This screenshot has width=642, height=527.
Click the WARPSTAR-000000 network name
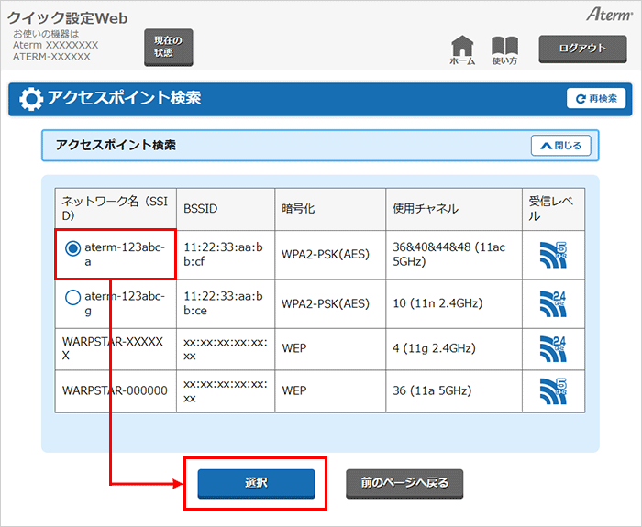[x=115, y=390]
